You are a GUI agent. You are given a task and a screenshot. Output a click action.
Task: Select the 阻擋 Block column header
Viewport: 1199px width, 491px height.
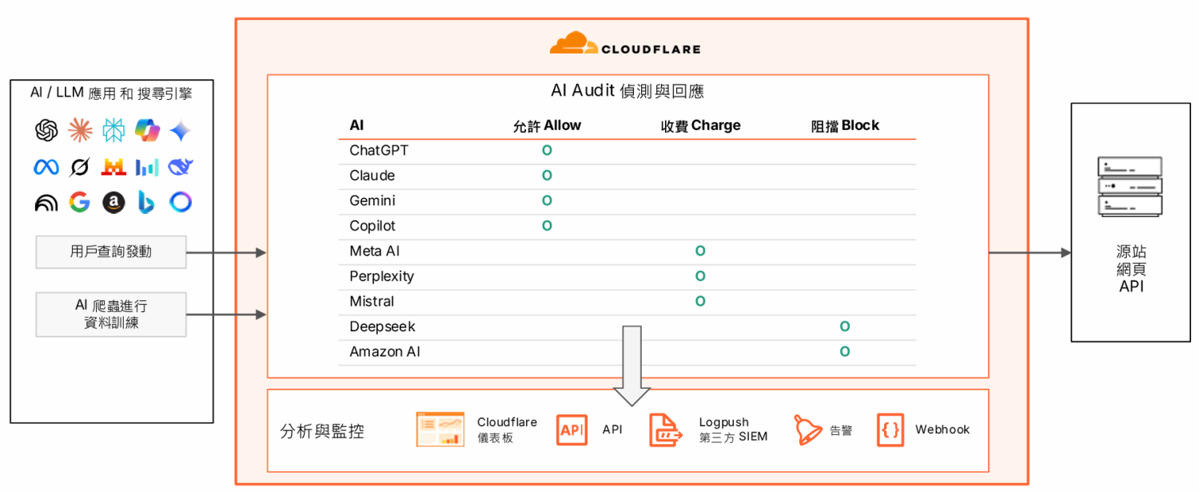(x=845, y=125)
